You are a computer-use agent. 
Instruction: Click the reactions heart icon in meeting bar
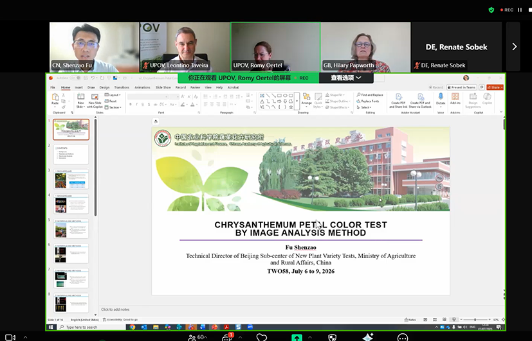click(x=262, y=337)
